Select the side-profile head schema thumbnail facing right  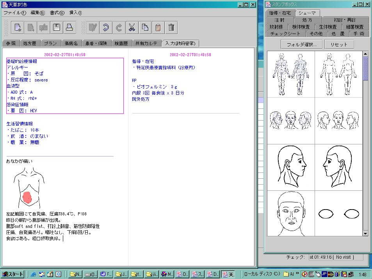point(291,167)
